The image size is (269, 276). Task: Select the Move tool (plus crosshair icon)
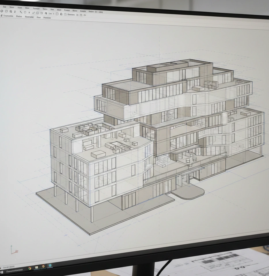click(29, 12)
